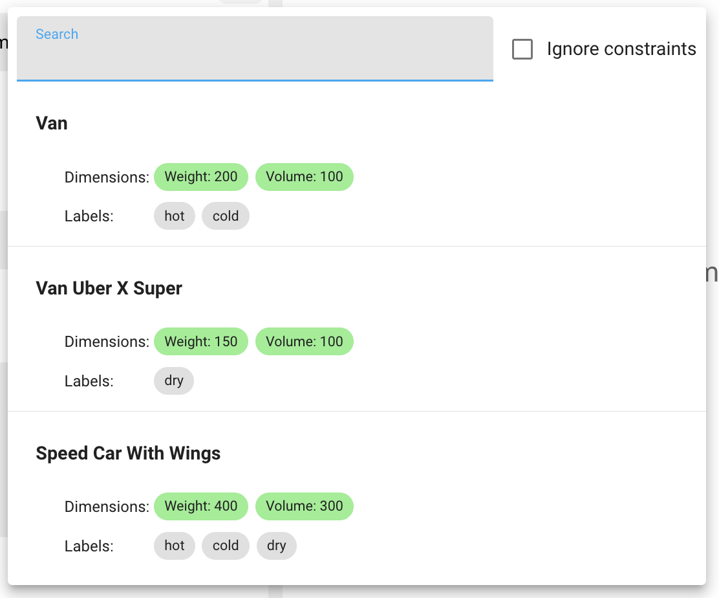Click the Dimensions label in the Van entry
Image resolution: width=719 pixels, height=598 pixels.
tap(107, 177)
